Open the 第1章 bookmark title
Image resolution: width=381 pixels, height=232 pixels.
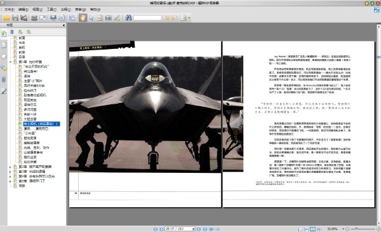tap(30, 62)
